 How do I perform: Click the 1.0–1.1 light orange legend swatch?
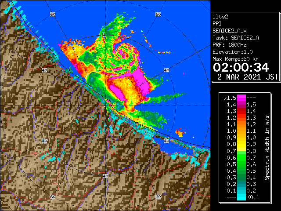click(241, 131)
